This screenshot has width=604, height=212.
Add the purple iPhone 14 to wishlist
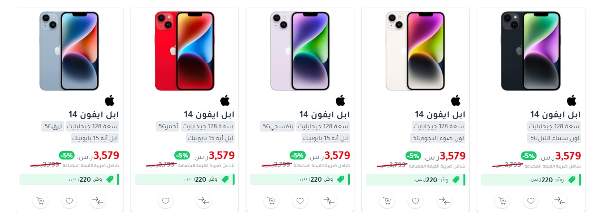(300, 201)
